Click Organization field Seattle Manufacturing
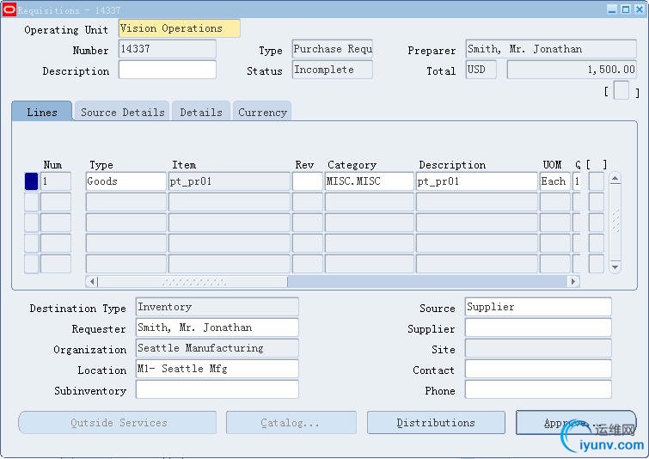The height and width of the screenshot is (459, 649). (217, 348)
